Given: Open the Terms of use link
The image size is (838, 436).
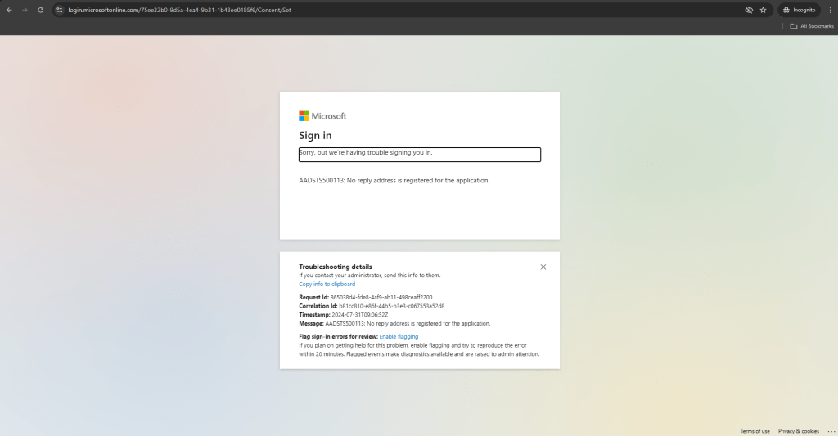Looking at the screenshot, I should pyautogui.click(x=755, y=431).
